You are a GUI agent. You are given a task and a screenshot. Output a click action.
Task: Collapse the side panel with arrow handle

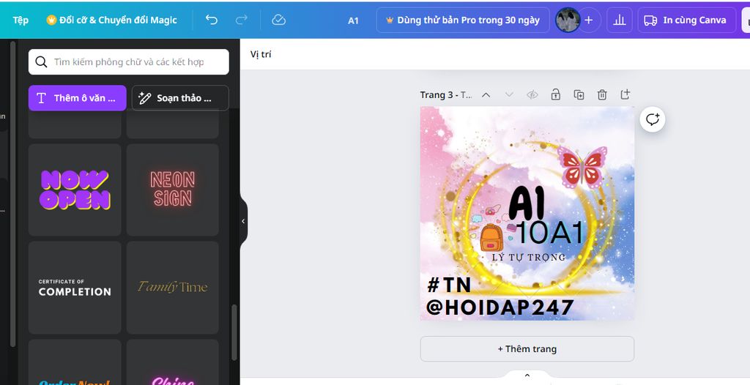pos(243,221)
